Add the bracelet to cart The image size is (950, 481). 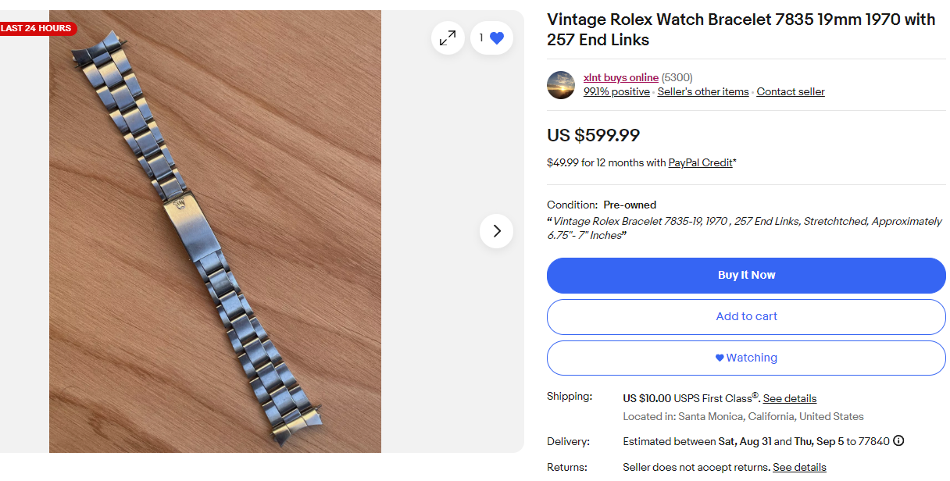[x=746, y=316]
